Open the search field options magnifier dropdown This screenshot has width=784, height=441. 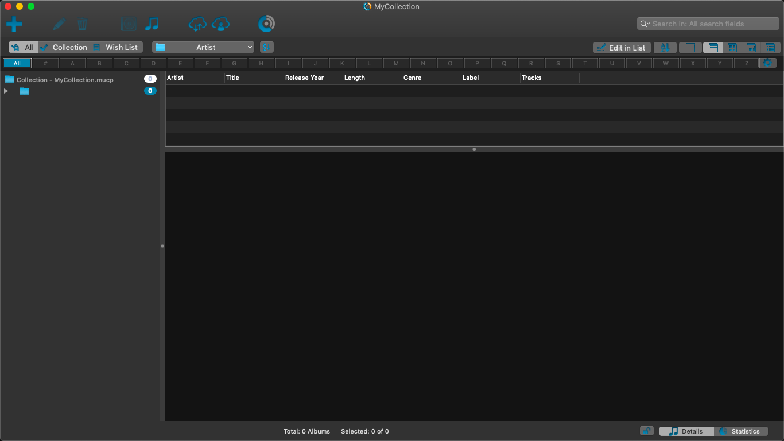point(645,24)
